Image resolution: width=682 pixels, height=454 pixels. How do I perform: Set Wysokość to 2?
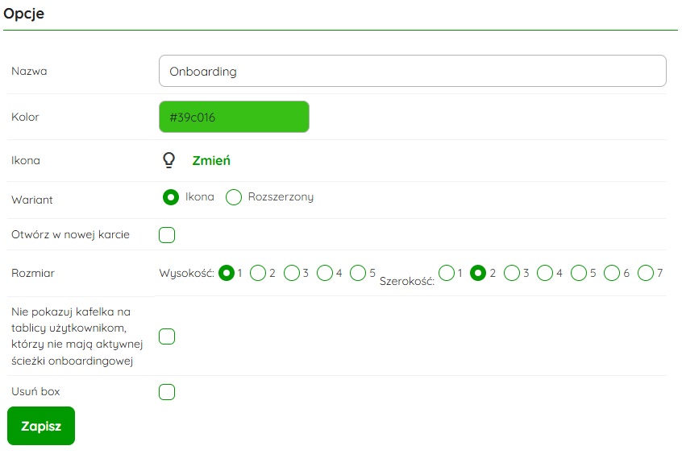click(x=259, y=273)
